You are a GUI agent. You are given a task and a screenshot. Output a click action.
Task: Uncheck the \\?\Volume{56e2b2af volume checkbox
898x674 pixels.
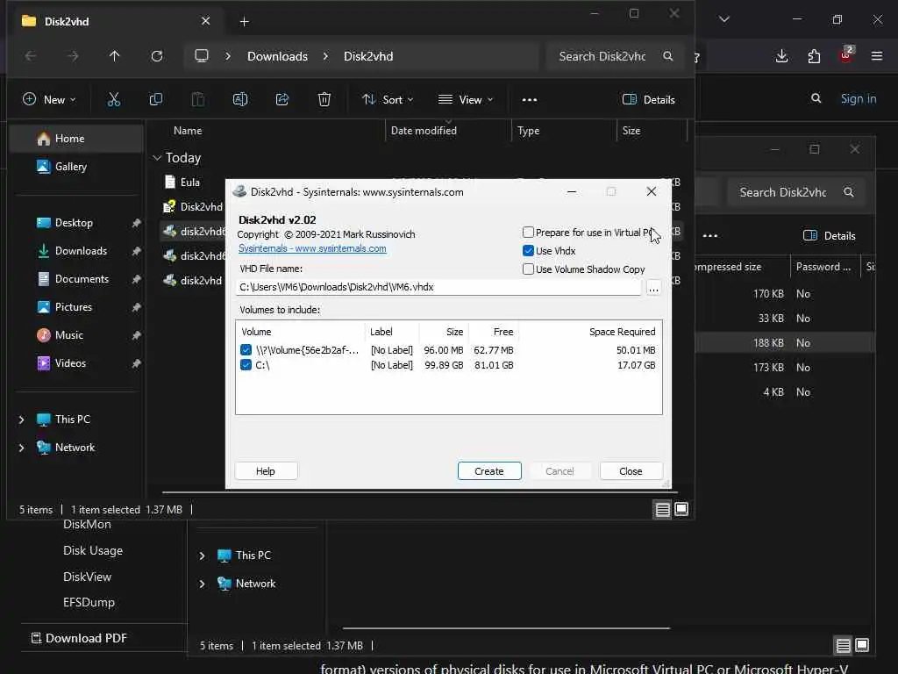point(246,349)
